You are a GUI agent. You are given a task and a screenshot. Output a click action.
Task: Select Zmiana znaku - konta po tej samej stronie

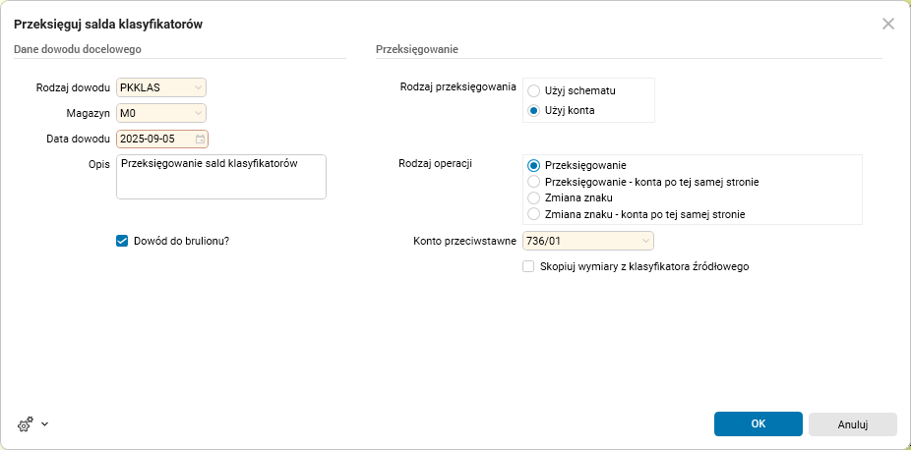click(x=534, y=214)
